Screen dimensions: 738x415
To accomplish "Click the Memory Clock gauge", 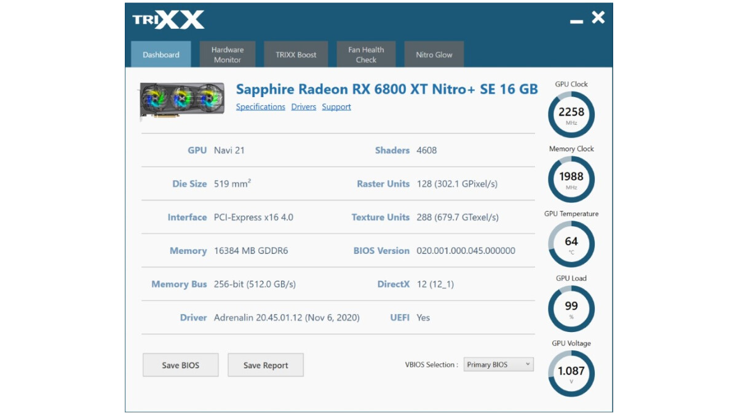I will pos(571,179).
